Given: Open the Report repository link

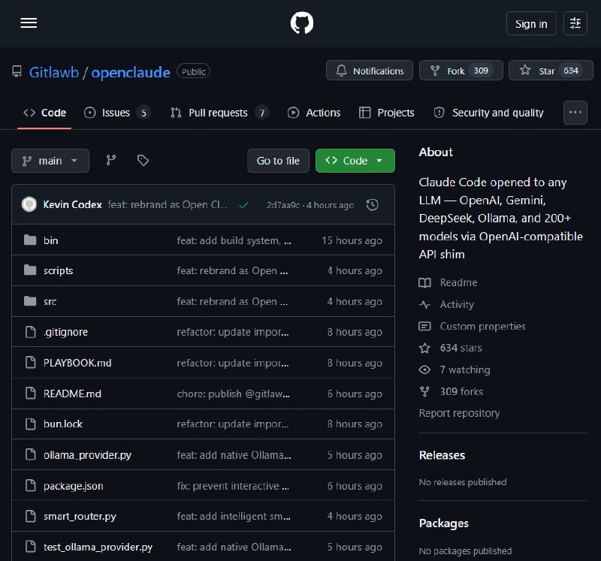Looking at the screenshot, I should [x=459, y=413].
